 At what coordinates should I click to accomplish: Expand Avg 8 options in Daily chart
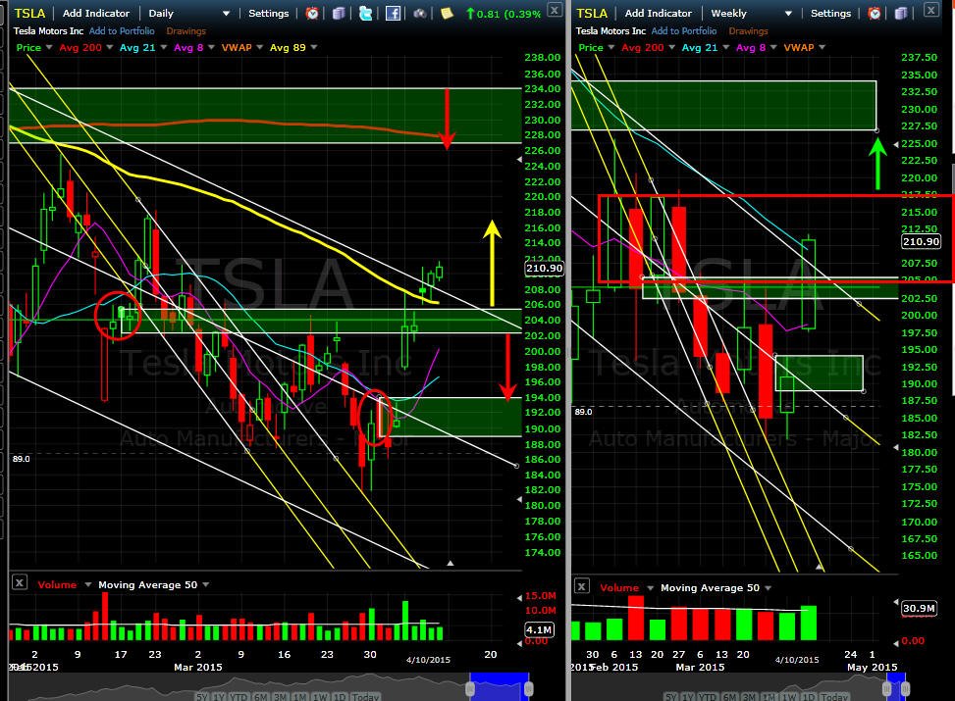211,47
